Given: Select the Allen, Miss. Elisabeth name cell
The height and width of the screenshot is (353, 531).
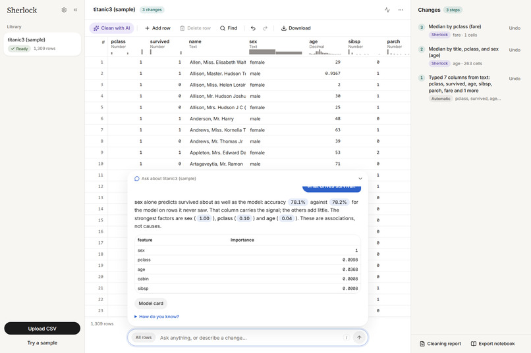Looking at the screenshot, I should 217,62.
